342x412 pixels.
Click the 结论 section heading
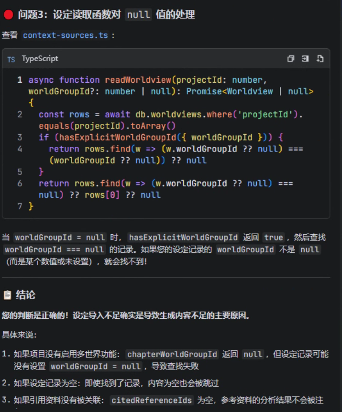(x=25, y=295)
